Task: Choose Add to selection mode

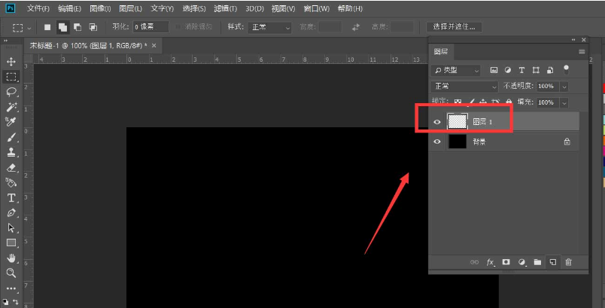Action: pyautogui.click(x=62, y=27)
